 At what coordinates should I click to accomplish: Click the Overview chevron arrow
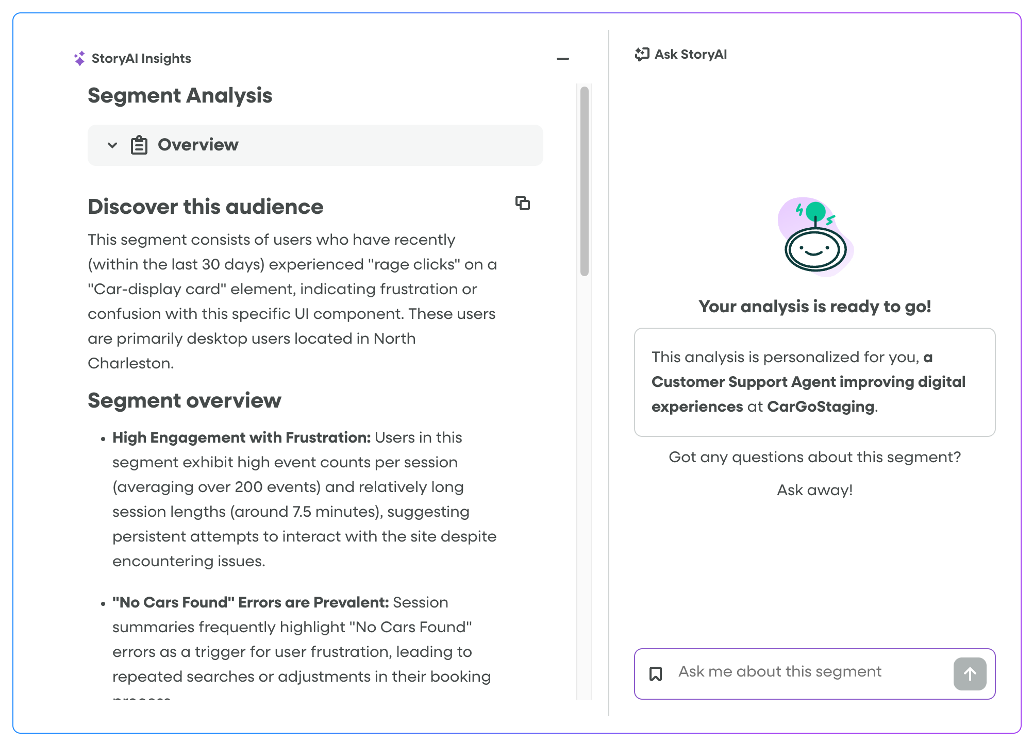click(x=112, y=145)
